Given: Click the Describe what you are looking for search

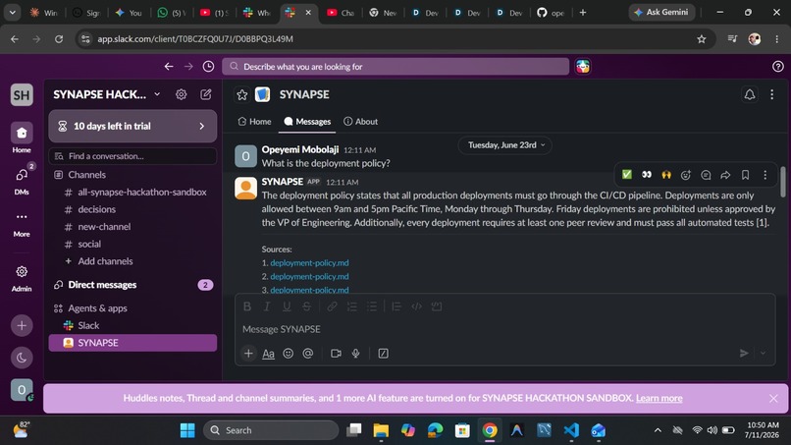Looking at the screenshot, I should tap(395, 66).
